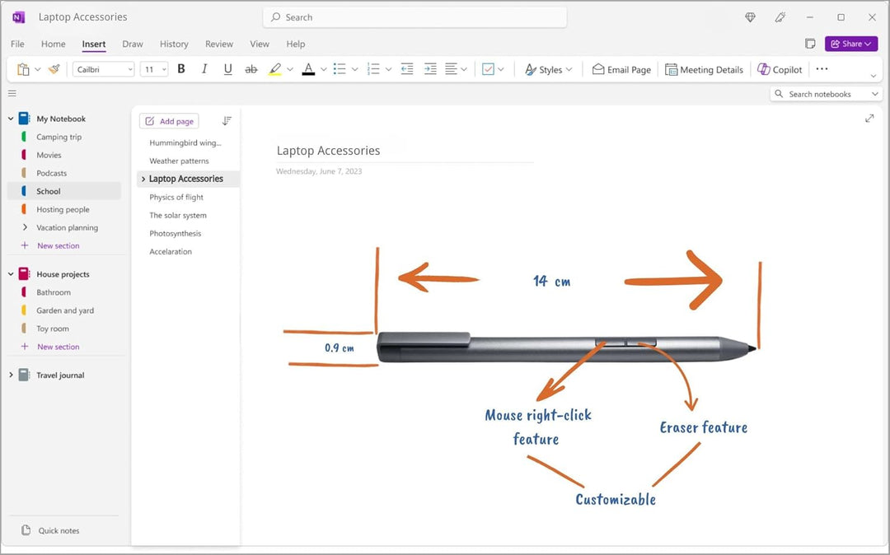Open Copilot from the ribbon
Screen dimensions: 890x555
[780, 70]
